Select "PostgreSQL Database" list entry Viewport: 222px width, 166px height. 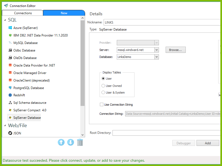29,88
